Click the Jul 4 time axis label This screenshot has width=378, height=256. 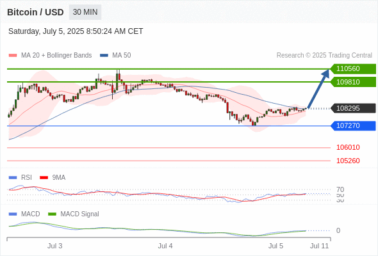point(165,246)
